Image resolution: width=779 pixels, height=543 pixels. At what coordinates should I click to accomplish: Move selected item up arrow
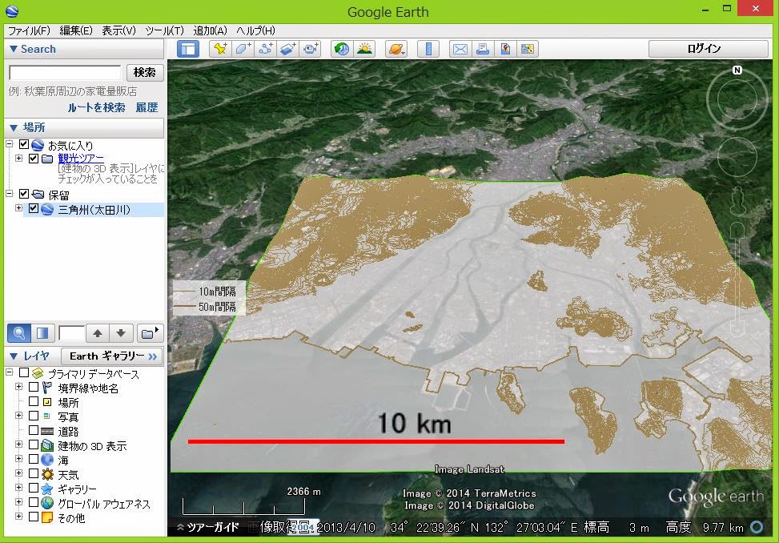click(98, 333)
